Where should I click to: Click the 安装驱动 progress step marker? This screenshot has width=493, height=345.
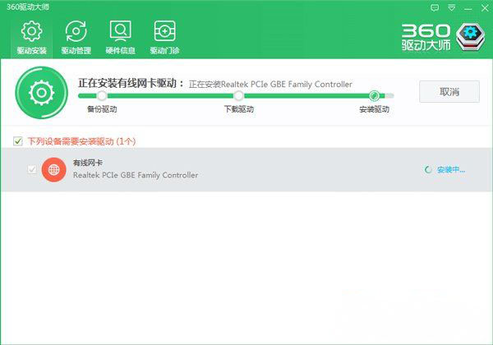(x=374, y=95)
